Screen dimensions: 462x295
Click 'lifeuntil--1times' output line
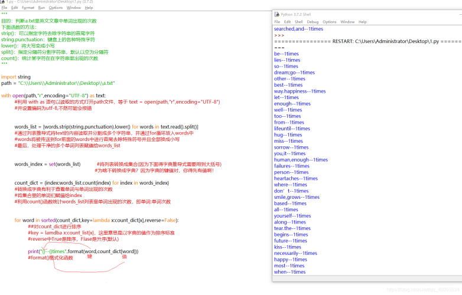(292, 129)
